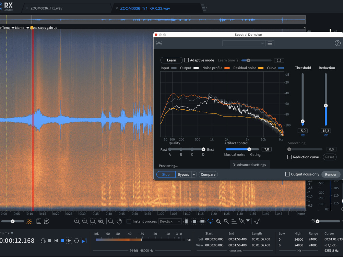Expand Advanced settings
This screenshot has width=343, height=257.
coord(250,165)
